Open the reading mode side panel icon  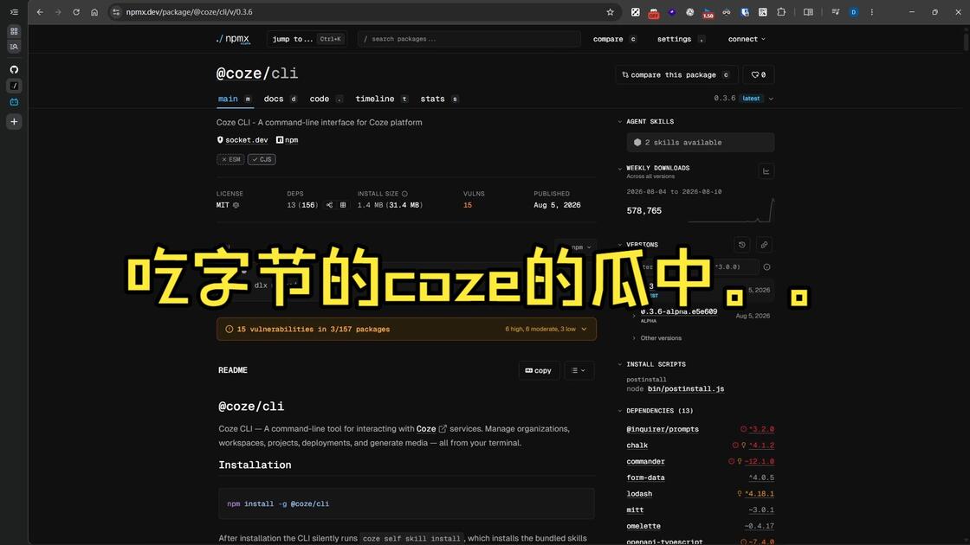[x=808, y=12]
